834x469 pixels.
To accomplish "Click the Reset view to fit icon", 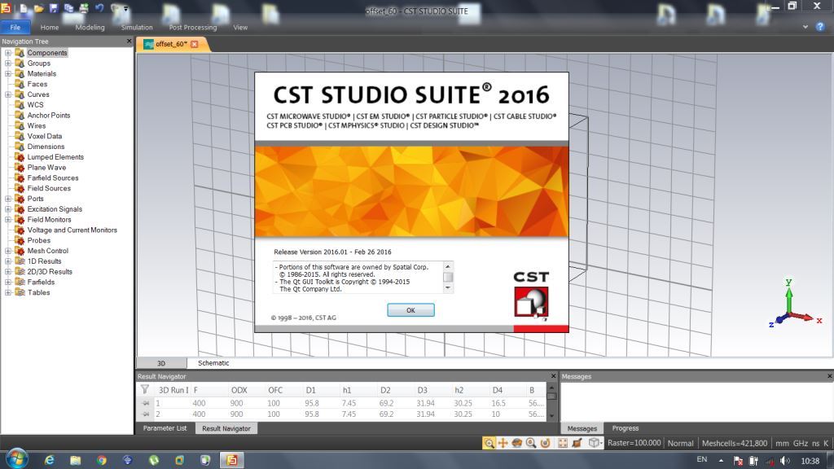I will [x=562, y=443].
